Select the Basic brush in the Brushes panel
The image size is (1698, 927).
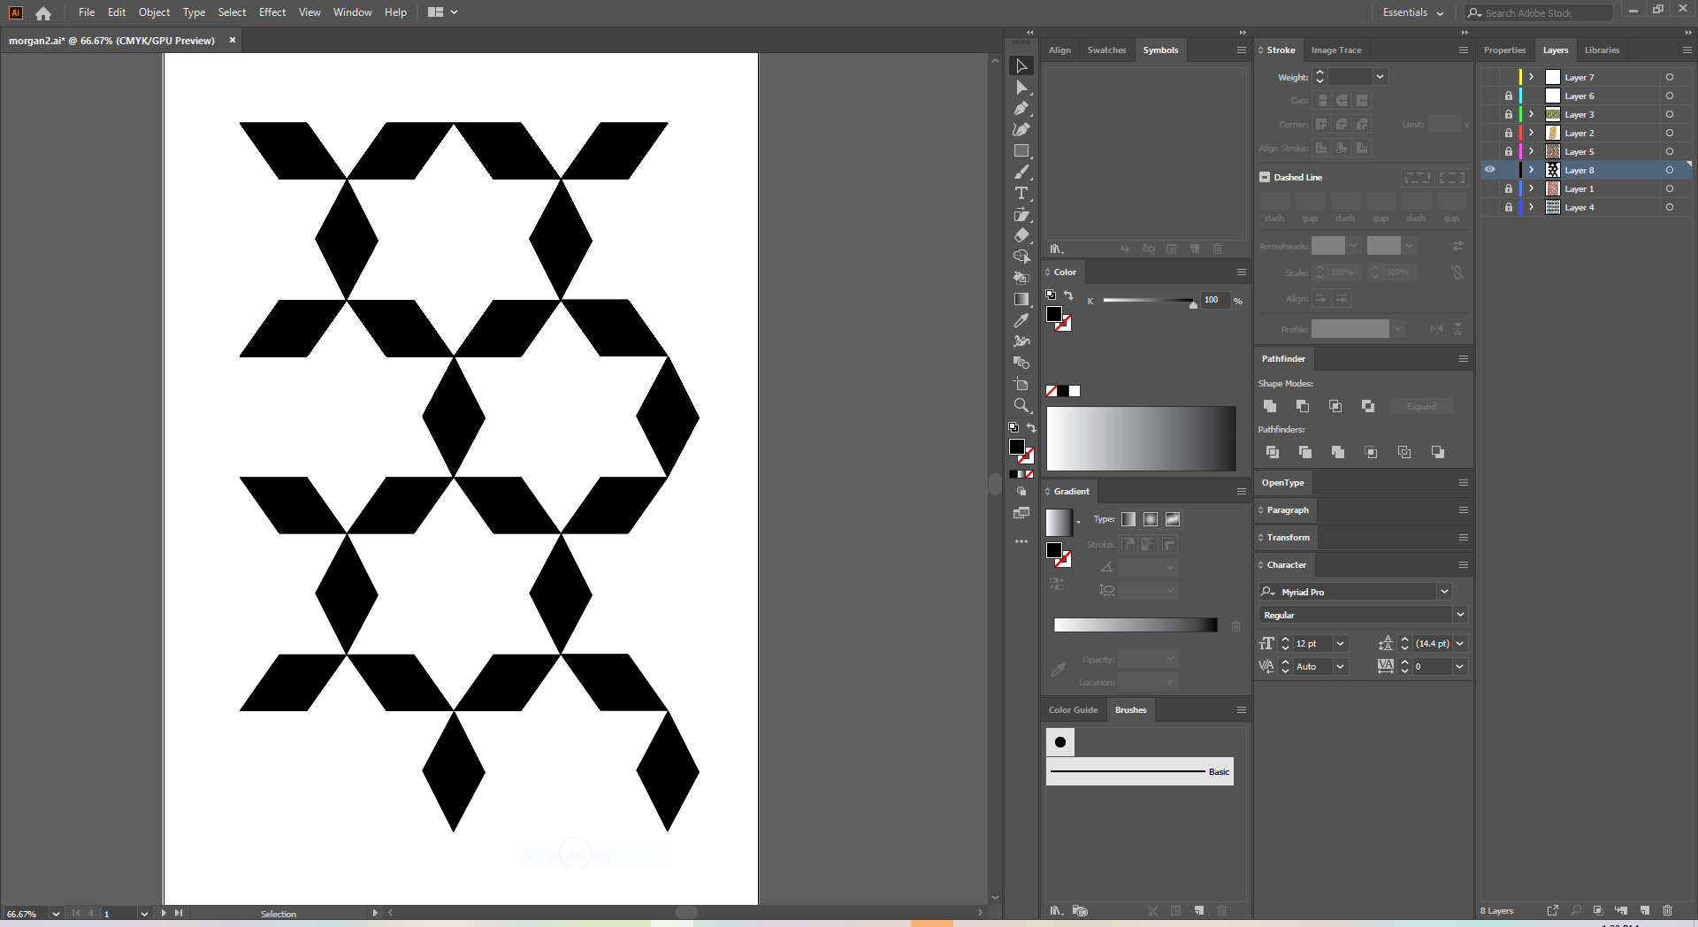(x=1139, y=771)
